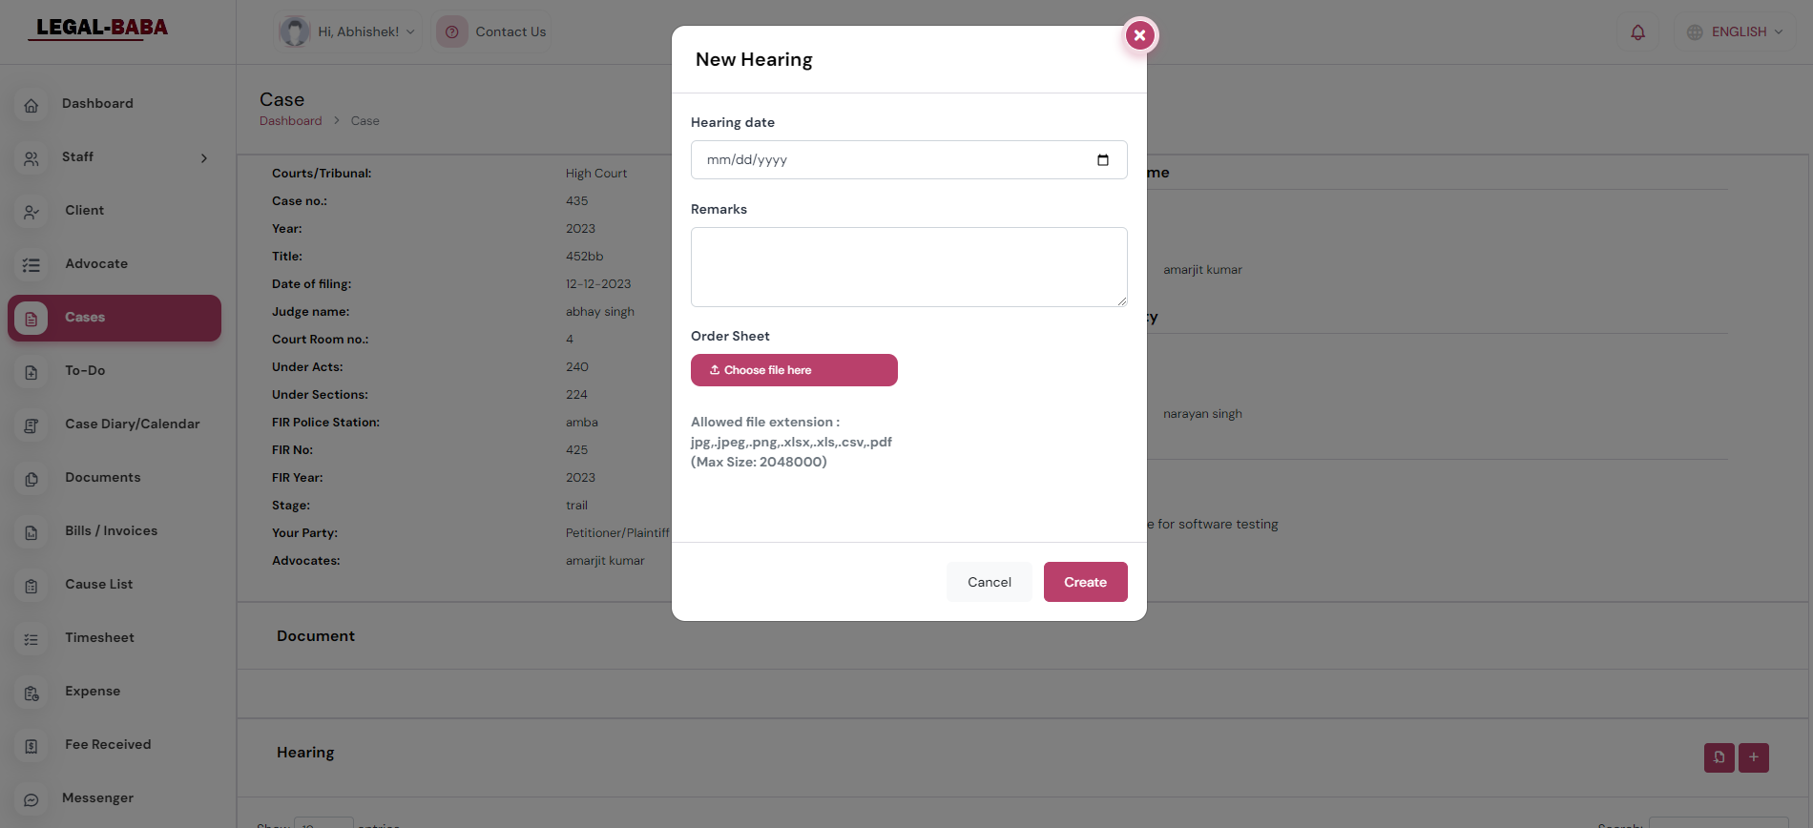Click the add hearing plus icon

[x=1753, y=757]
